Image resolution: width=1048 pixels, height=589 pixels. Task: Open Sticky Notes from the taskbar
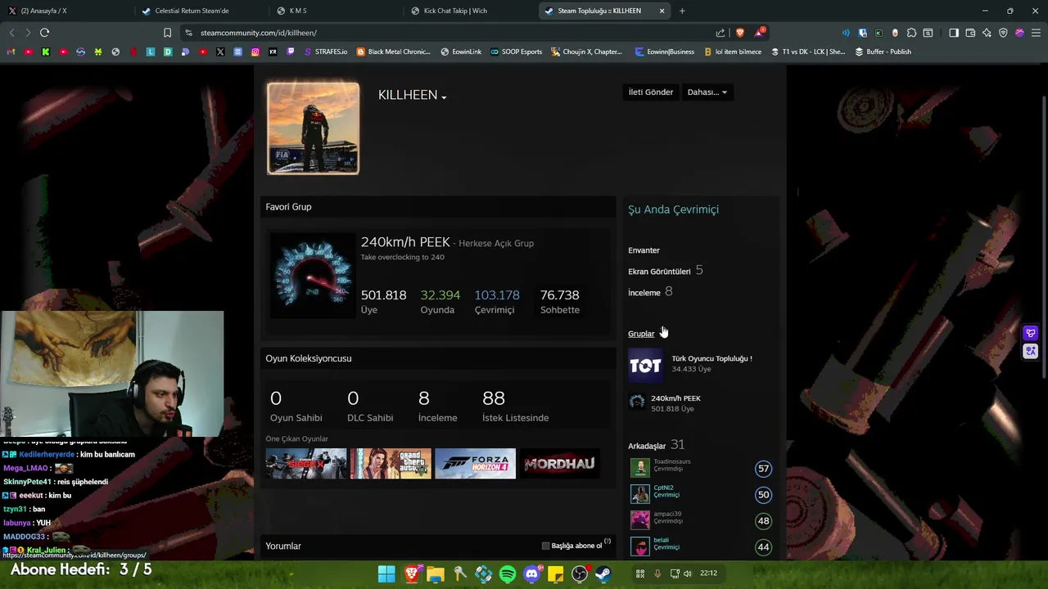point(555,573)
